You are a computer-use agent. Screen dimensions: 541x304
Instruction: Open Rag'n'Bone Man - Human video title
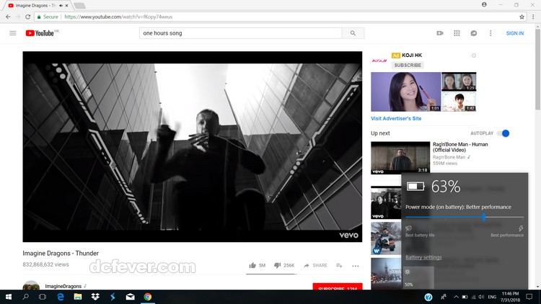pos(460,147)
